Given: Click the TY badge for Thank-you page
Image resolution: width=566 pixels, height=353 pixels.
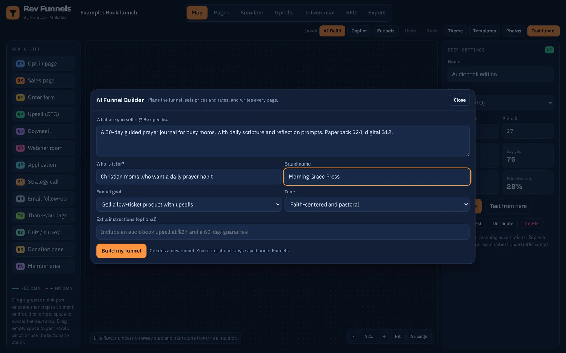Looking at the screenshot, I should point(21,216).
